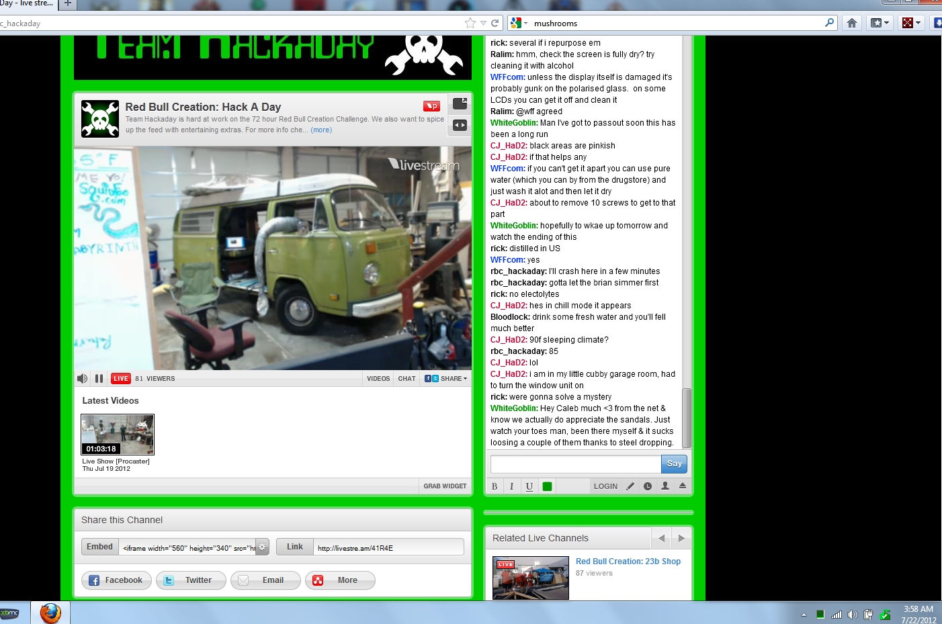The height and width of the screenshot is (624, 942).
Task: Click the chat user profile icon
Action: [665, 486]
